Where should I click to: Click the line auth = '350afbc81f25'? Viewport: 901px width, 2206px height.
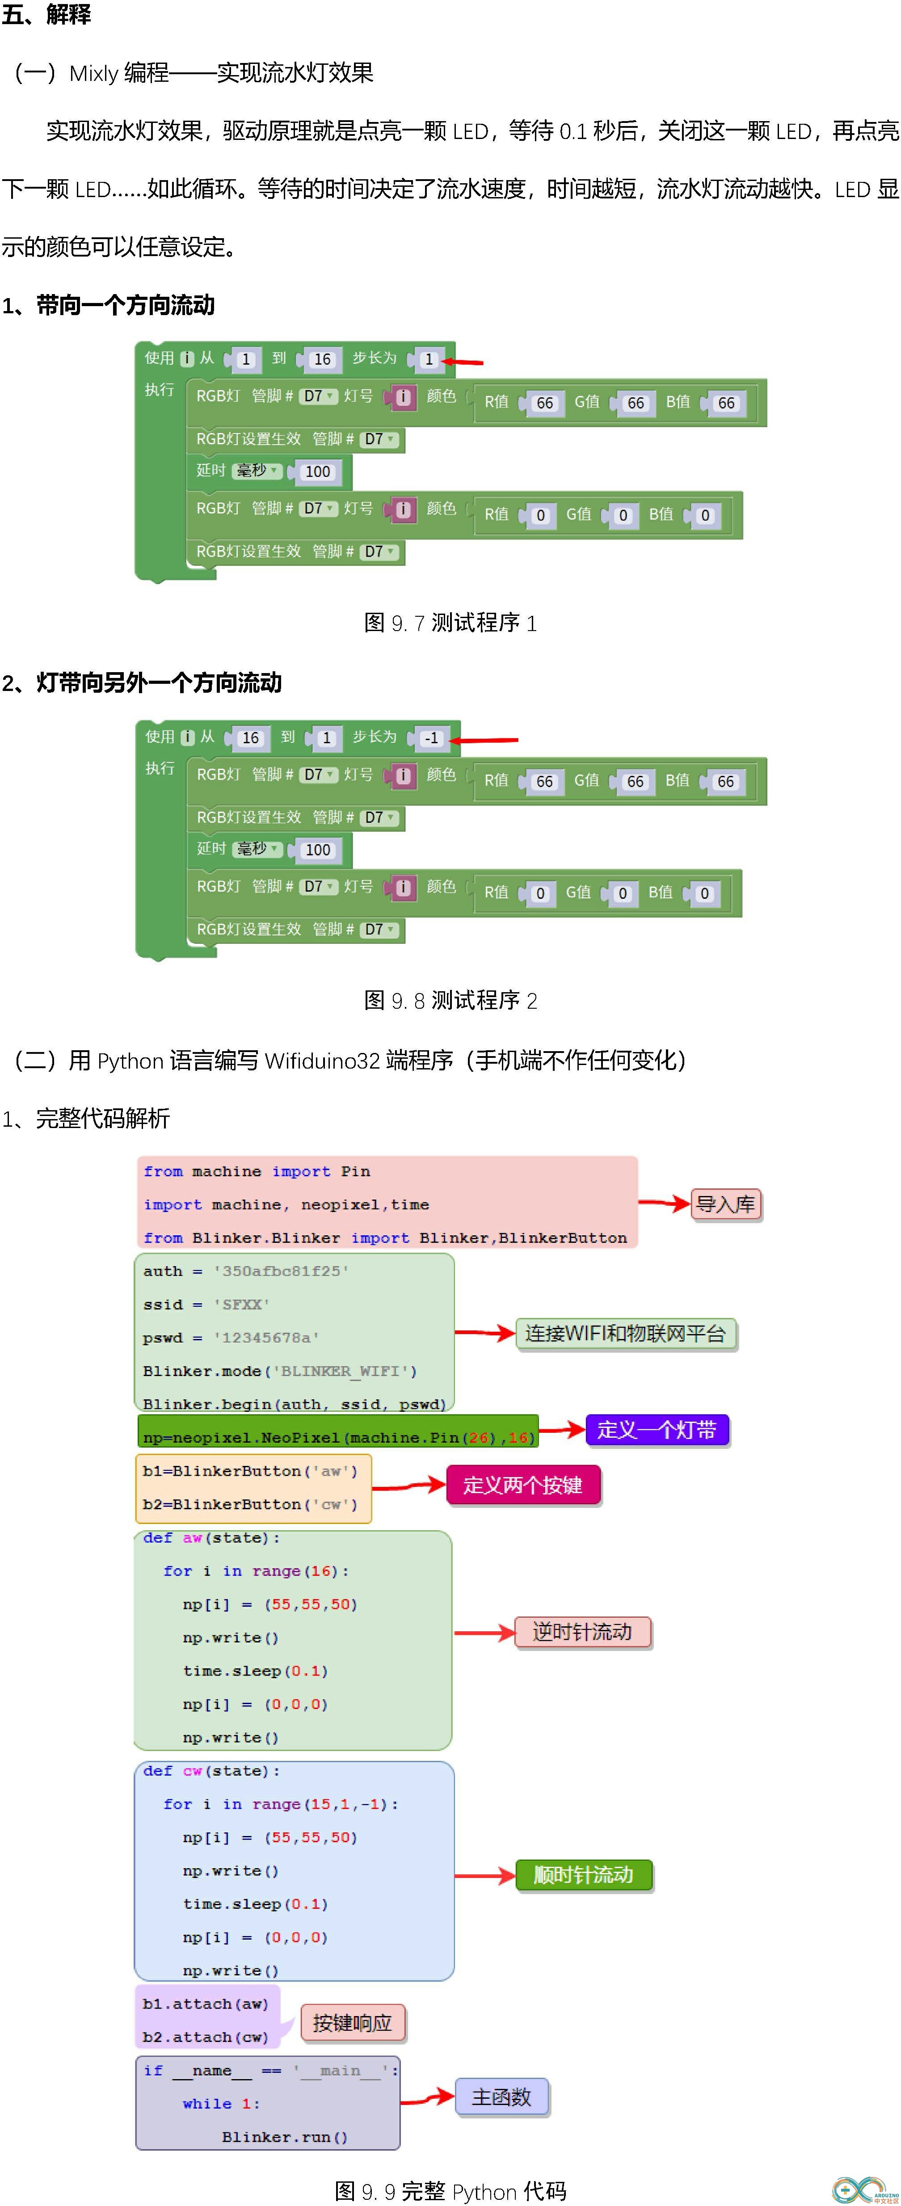pos(246,1271)
